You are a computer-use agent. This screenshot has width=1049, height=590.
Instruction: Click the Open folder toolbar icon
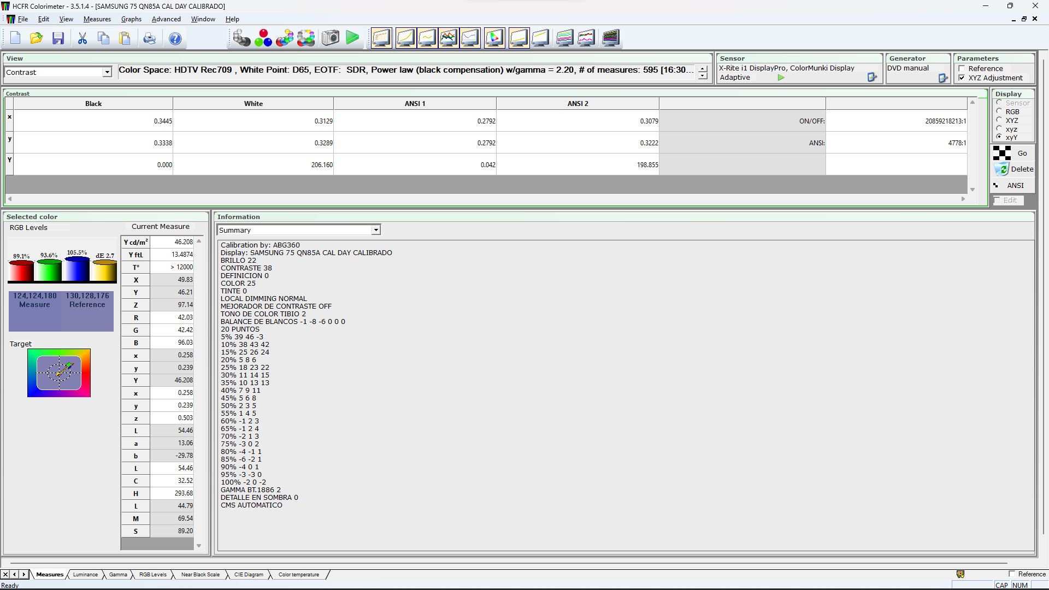point(36,38)
